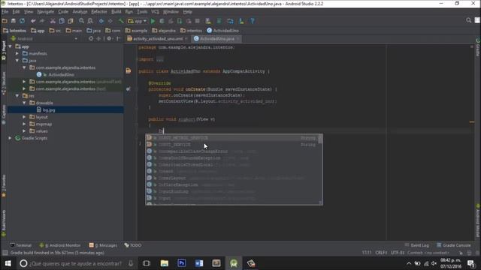Viewport: 481px width, 270px height.
Task: Toggle the Build Variants tool window button
Action: click(x=3, y=223)
